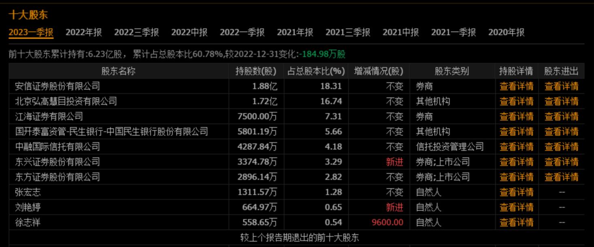Click the 4287.84万 holding value

pos(258,147)
